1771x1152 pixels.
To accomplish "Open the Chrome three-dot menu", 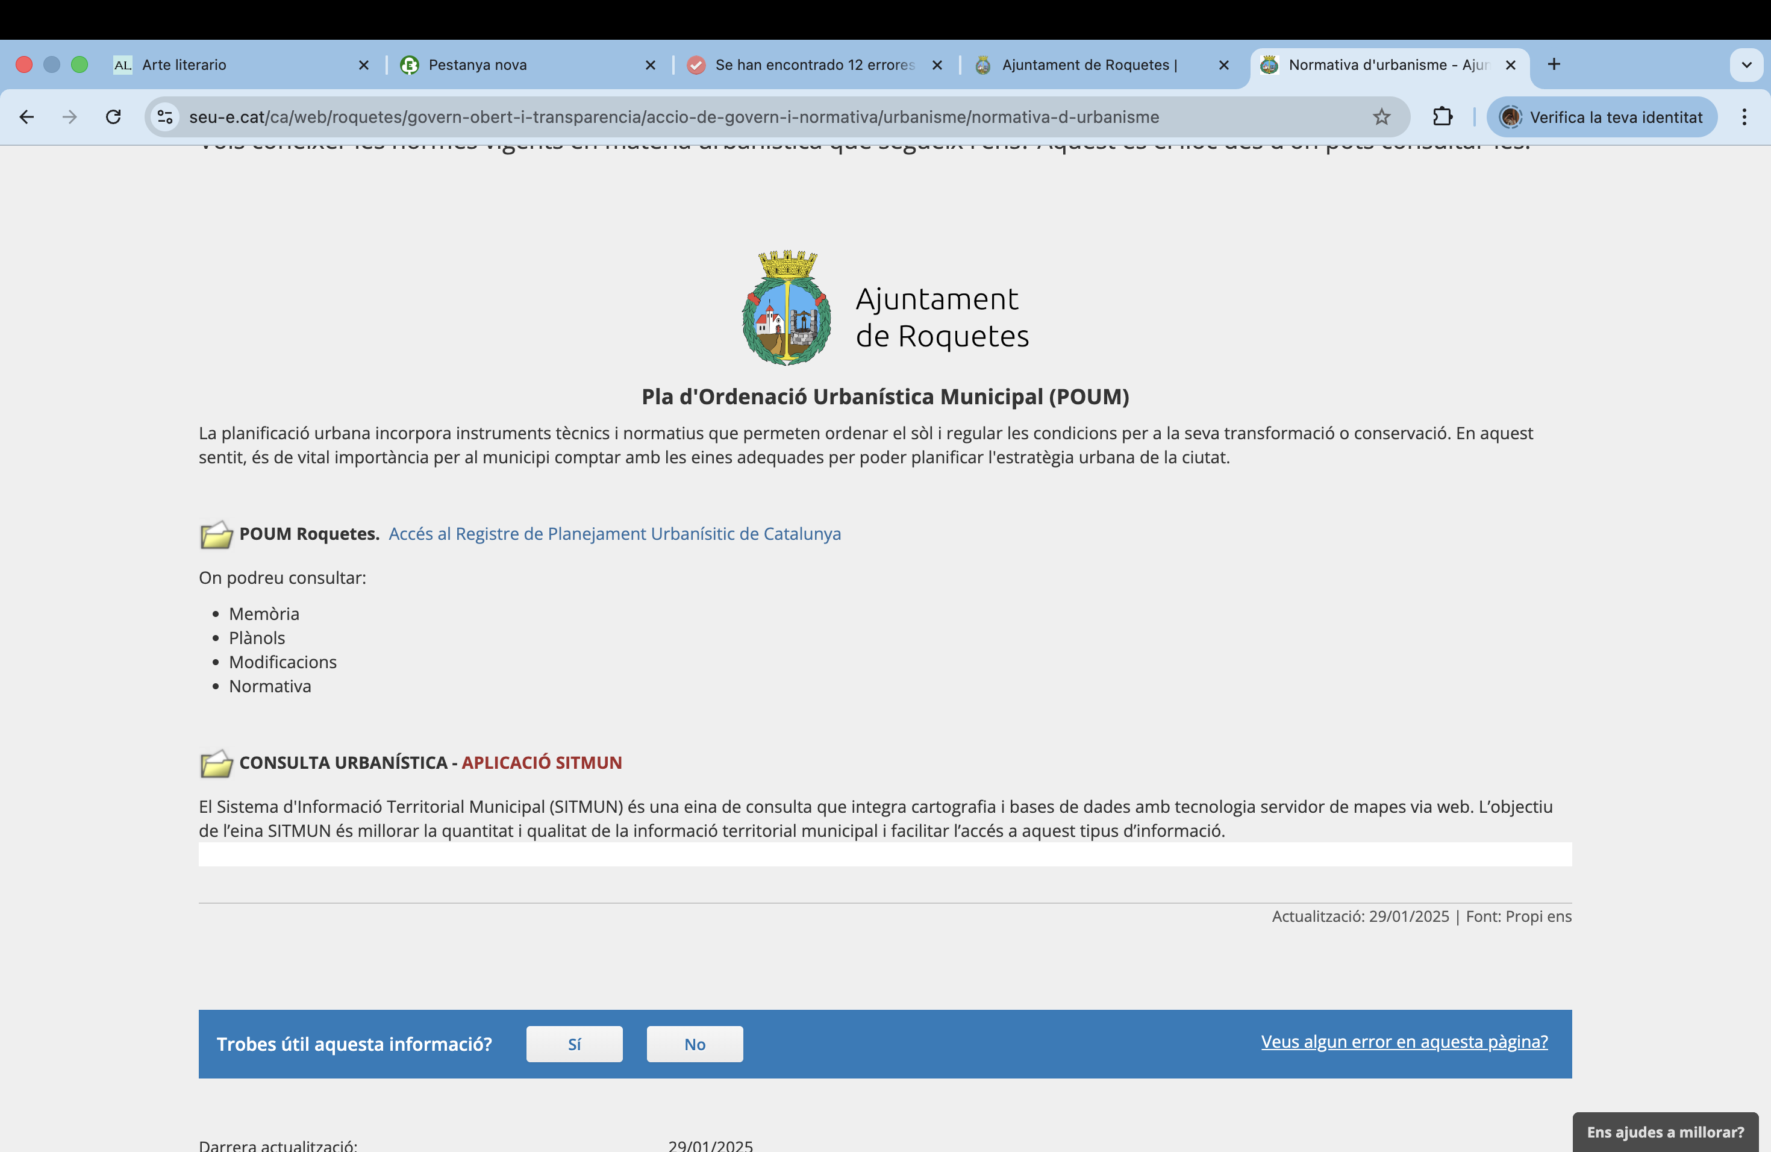I will pyautogui.click(x=1744, y=117).
